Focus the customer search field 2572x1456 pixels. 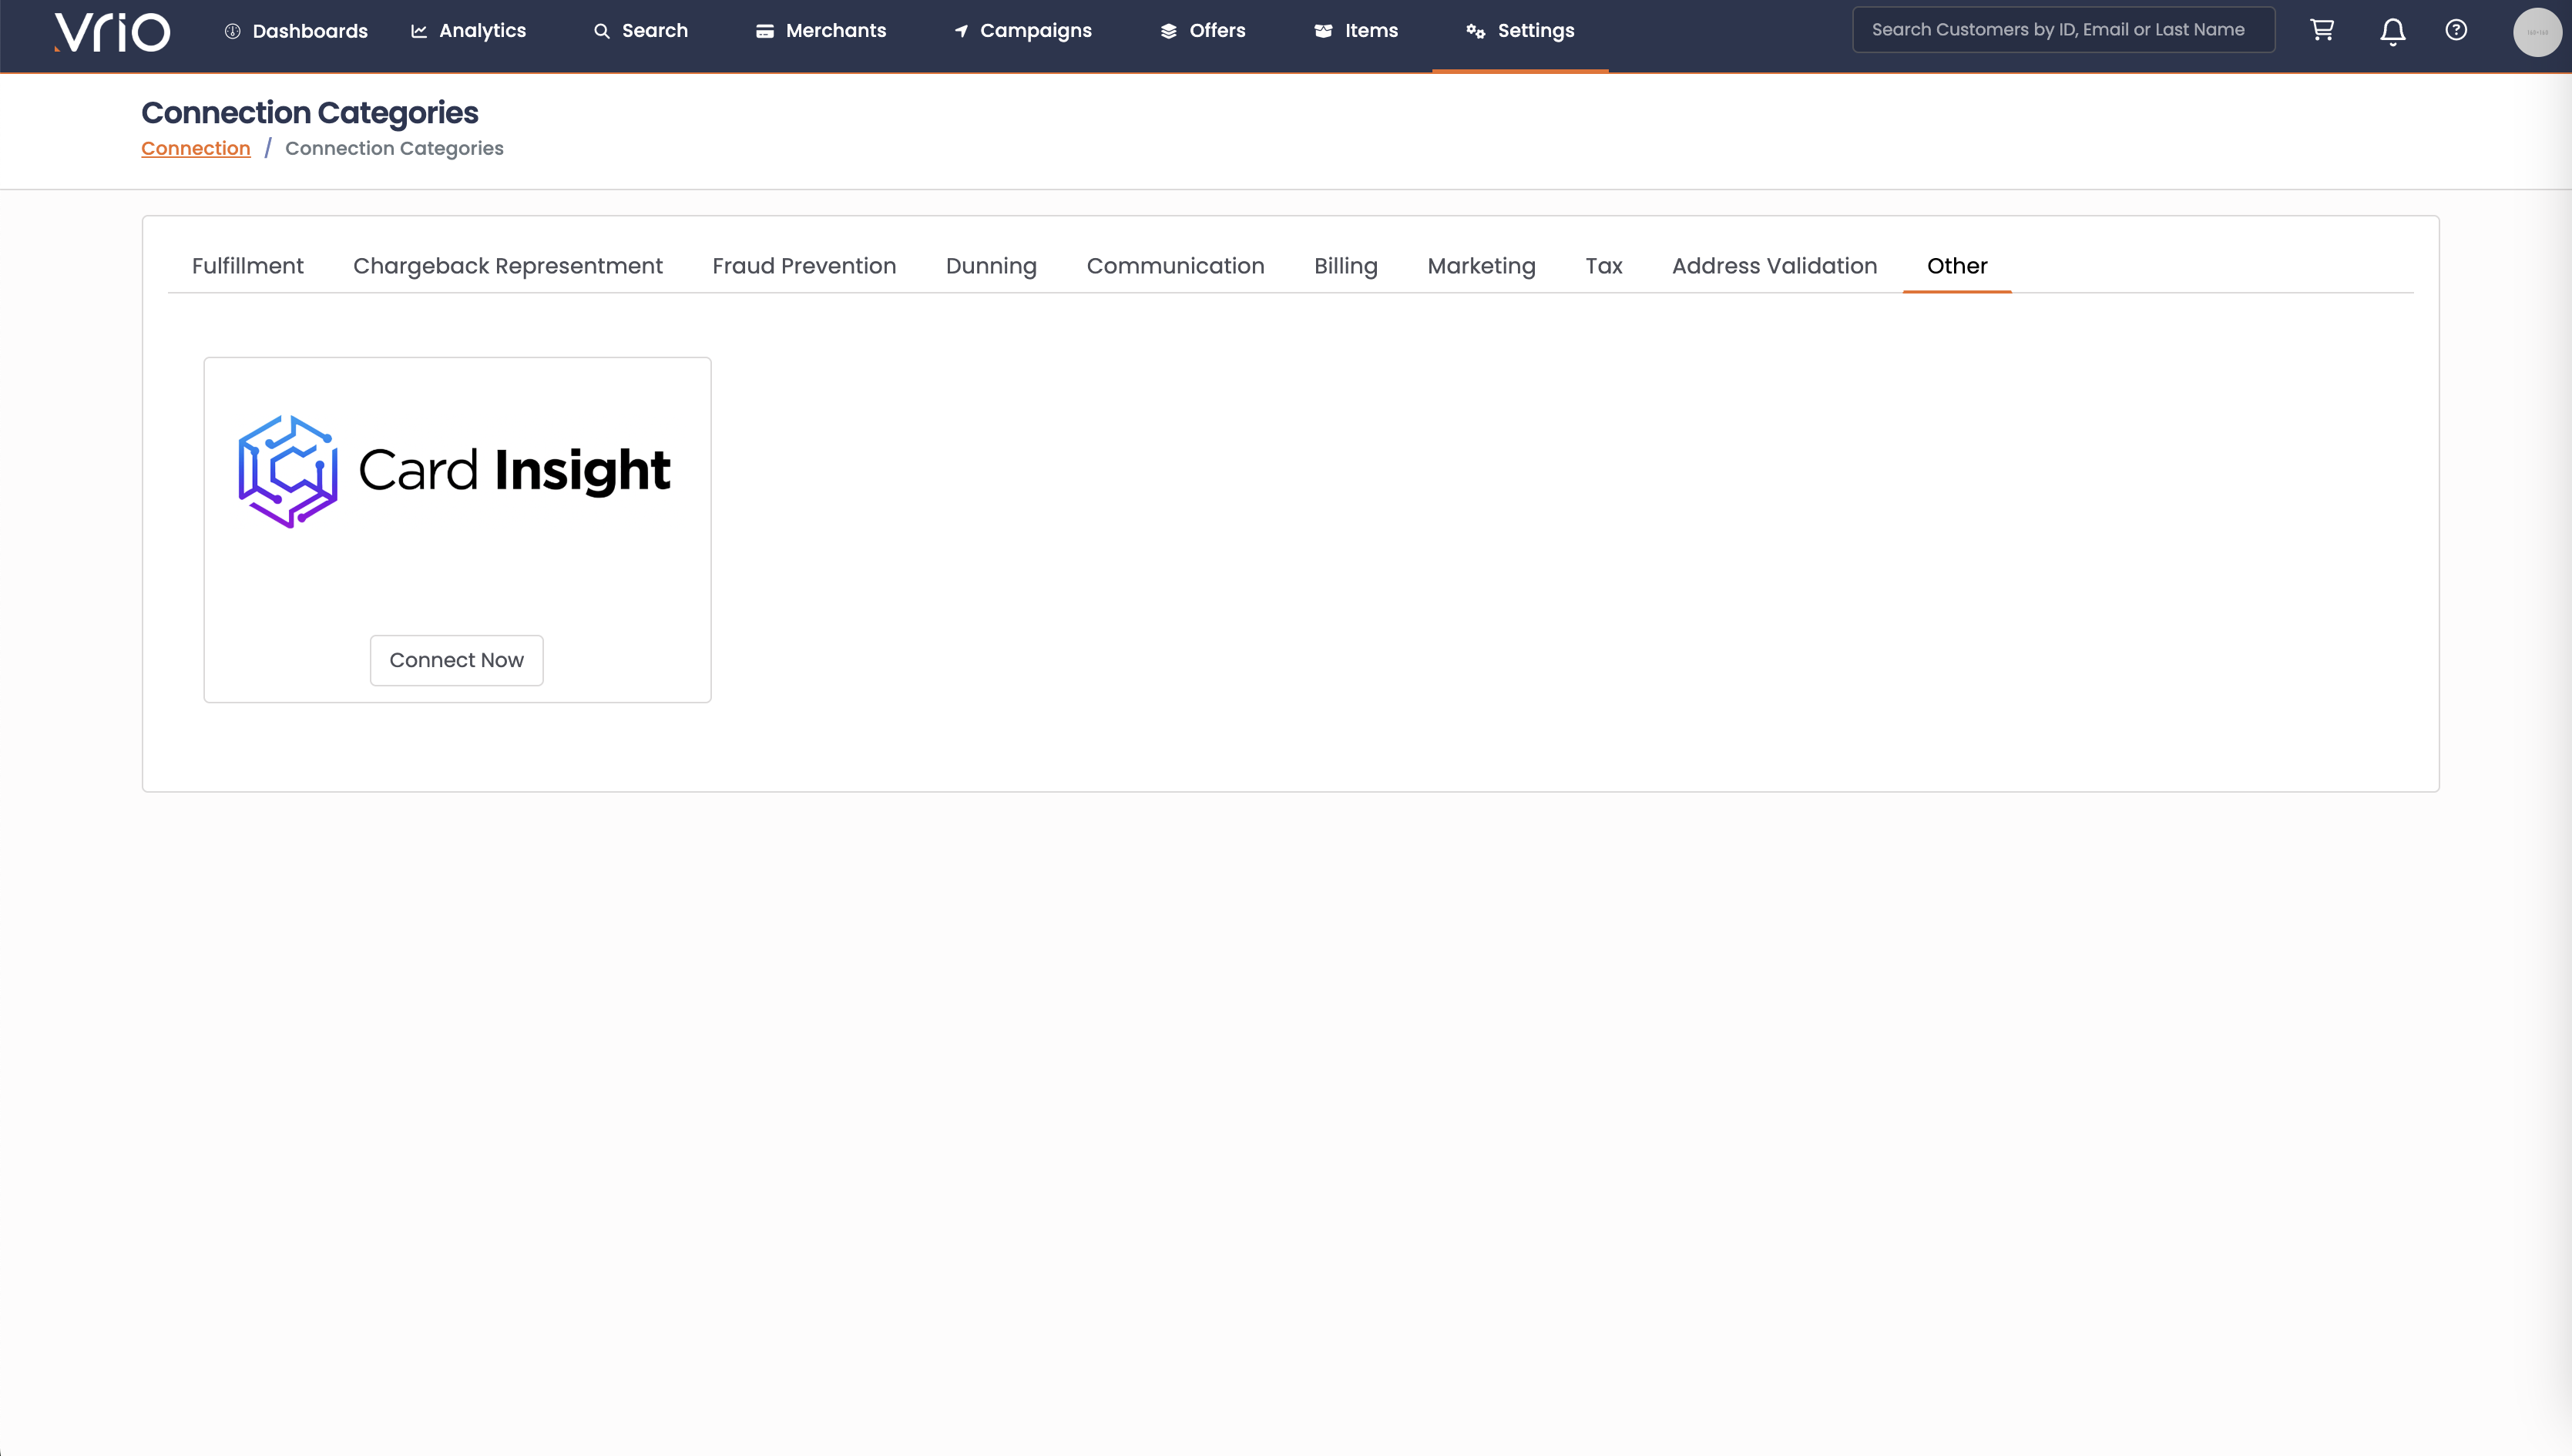[2062, 30]
